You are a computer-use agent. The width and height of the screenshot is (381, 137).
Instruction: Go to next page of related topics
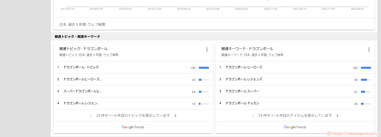coord(175,116)
